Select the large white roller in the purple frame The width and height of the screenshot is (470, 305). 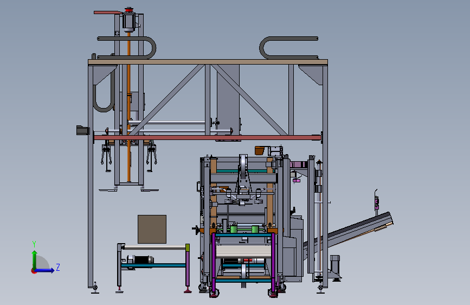pyautogui.click(x=243, y=251)
